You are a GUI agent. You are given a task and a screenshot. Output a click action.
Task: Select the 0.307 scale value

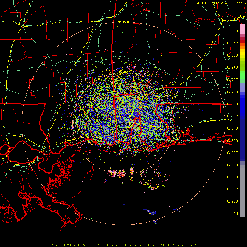coord(232,189)
